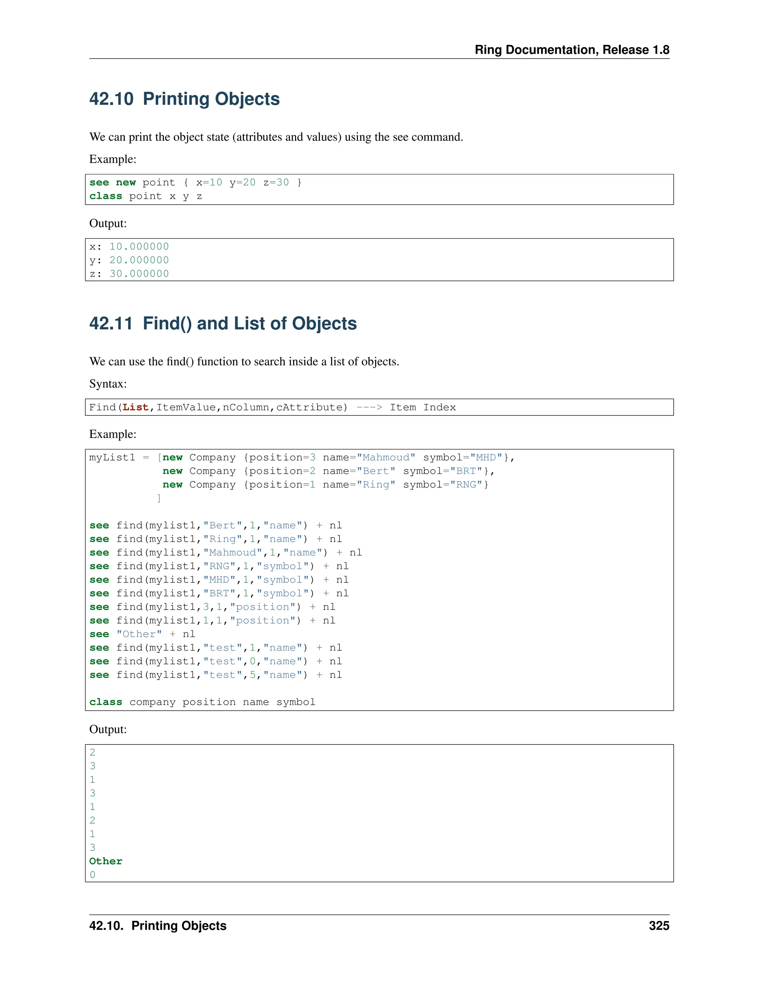Click code line 'class point x y z'

[x=146, y=196]
